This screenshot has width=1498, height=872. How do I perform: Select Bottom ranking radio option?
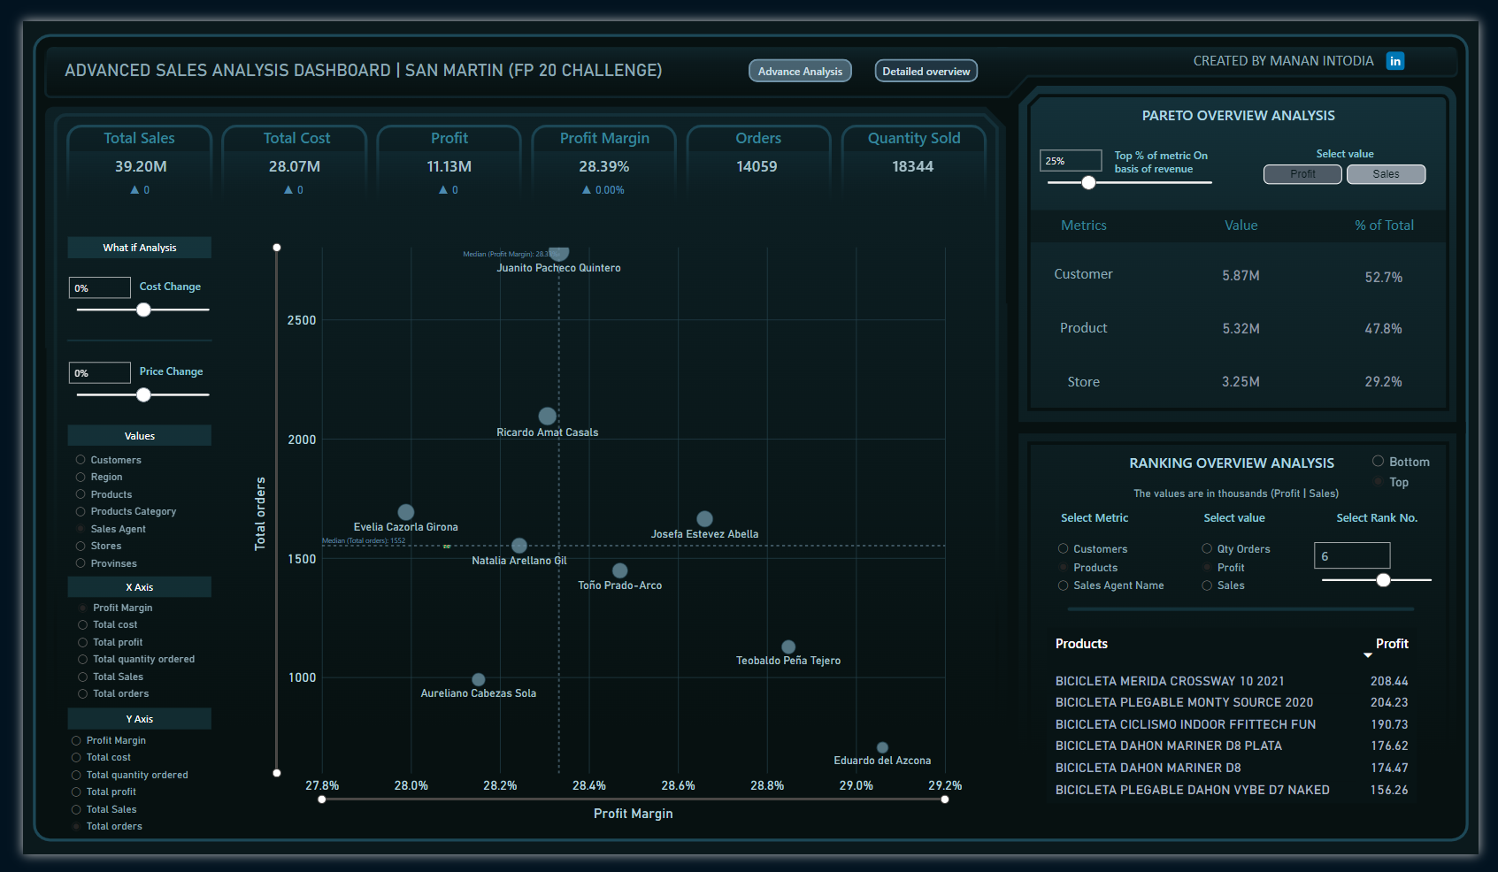[x=1378, y=462]
